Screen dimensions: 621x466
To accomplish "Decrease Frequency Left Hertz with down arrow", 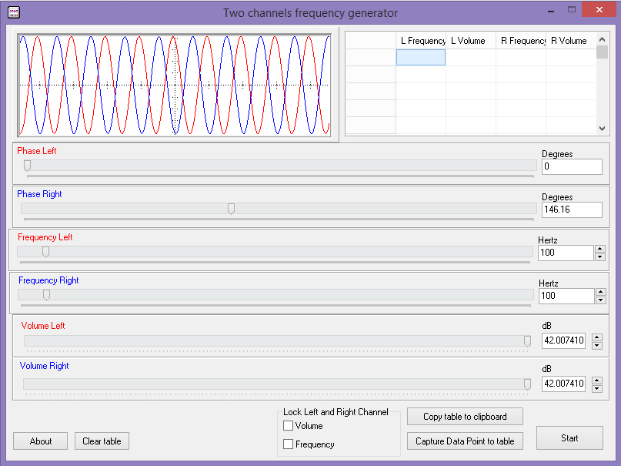I will (x=600, y=256).
